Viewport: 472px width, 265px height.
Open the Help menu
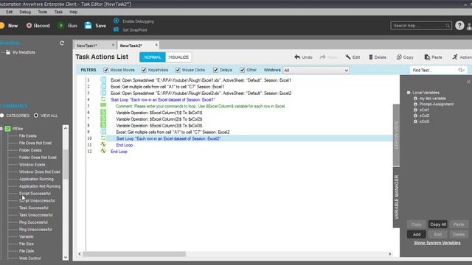pos(74,12)
